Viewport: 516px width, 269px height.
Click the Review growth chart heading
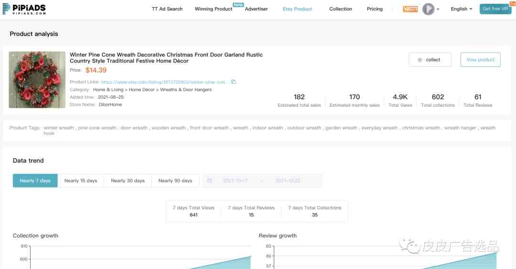point(278,236)
